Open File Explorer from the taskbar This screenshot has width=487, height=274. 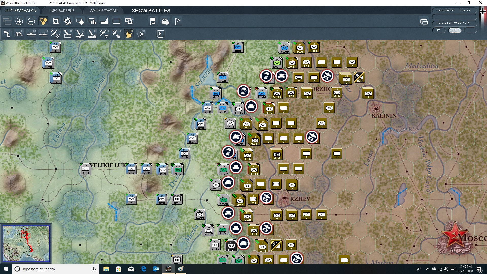[106, 269]
